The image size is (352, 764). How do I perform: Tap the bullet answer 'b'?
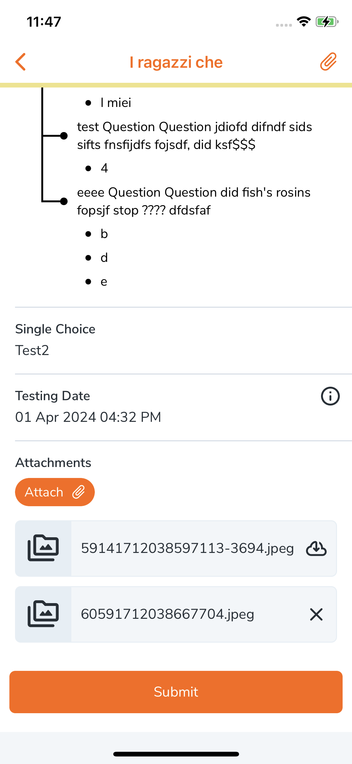point(104,234)
